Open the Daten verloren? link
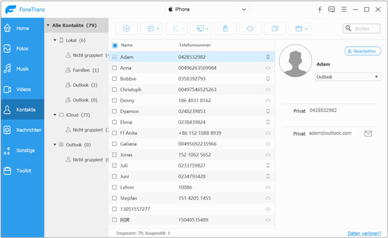 (x=364, y=233)
